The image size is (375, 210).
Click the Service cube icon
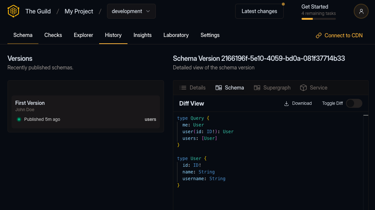[x=303, y=88]
